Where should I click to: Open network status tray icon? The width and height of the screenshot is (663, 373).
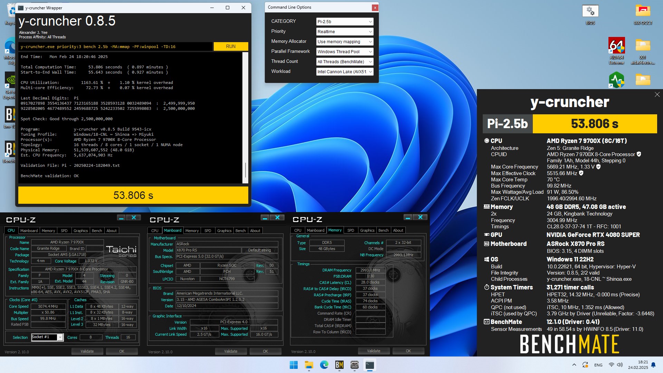click(x=611, y=365)
